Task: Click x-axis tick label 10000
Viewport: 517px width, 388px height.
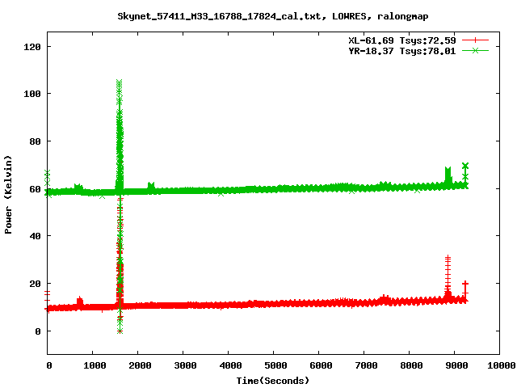Action: click(502, 365)
